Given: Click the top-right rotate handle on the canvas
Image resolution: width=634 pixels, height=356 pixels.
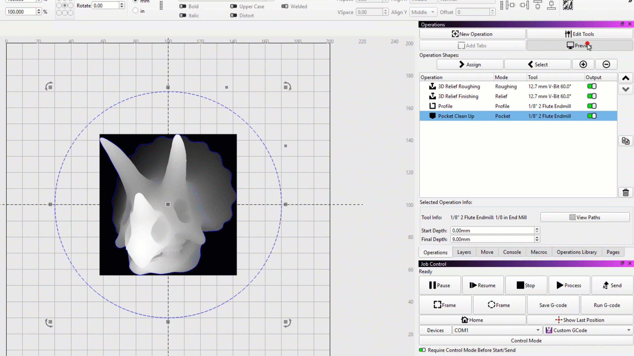Looking at the screenshot, I should (x=287, y=86).
